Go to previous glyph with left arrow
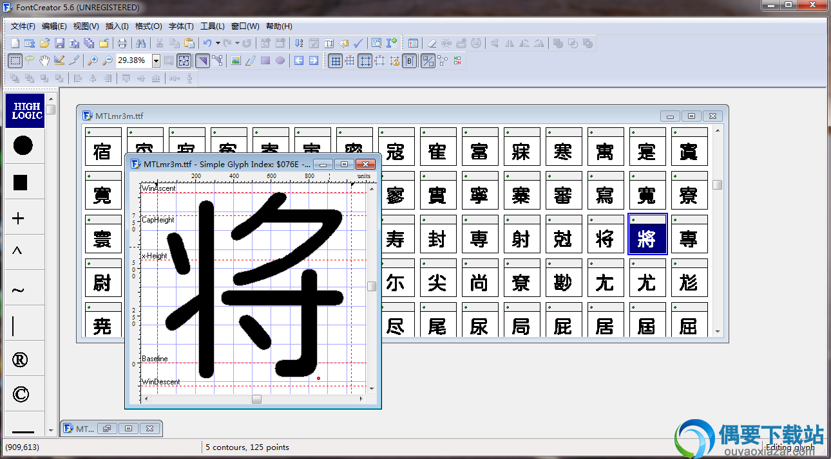The height and width of the screenshot is (459, 831). [x=299, y=60]
